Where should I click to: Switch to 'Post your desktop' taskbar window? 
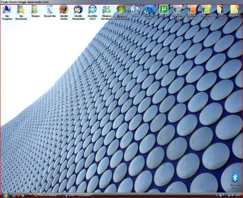(48, 195)
